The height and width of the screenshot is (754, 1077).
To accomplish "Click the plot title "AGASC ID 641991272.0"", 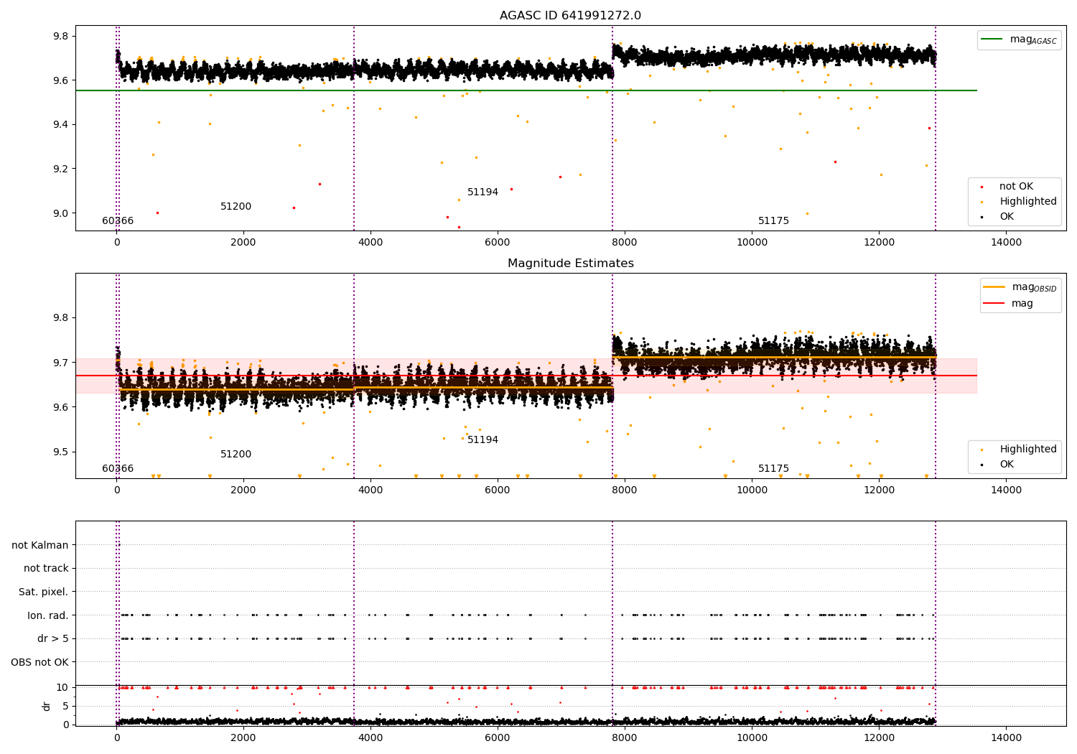I will coord(570,16).
